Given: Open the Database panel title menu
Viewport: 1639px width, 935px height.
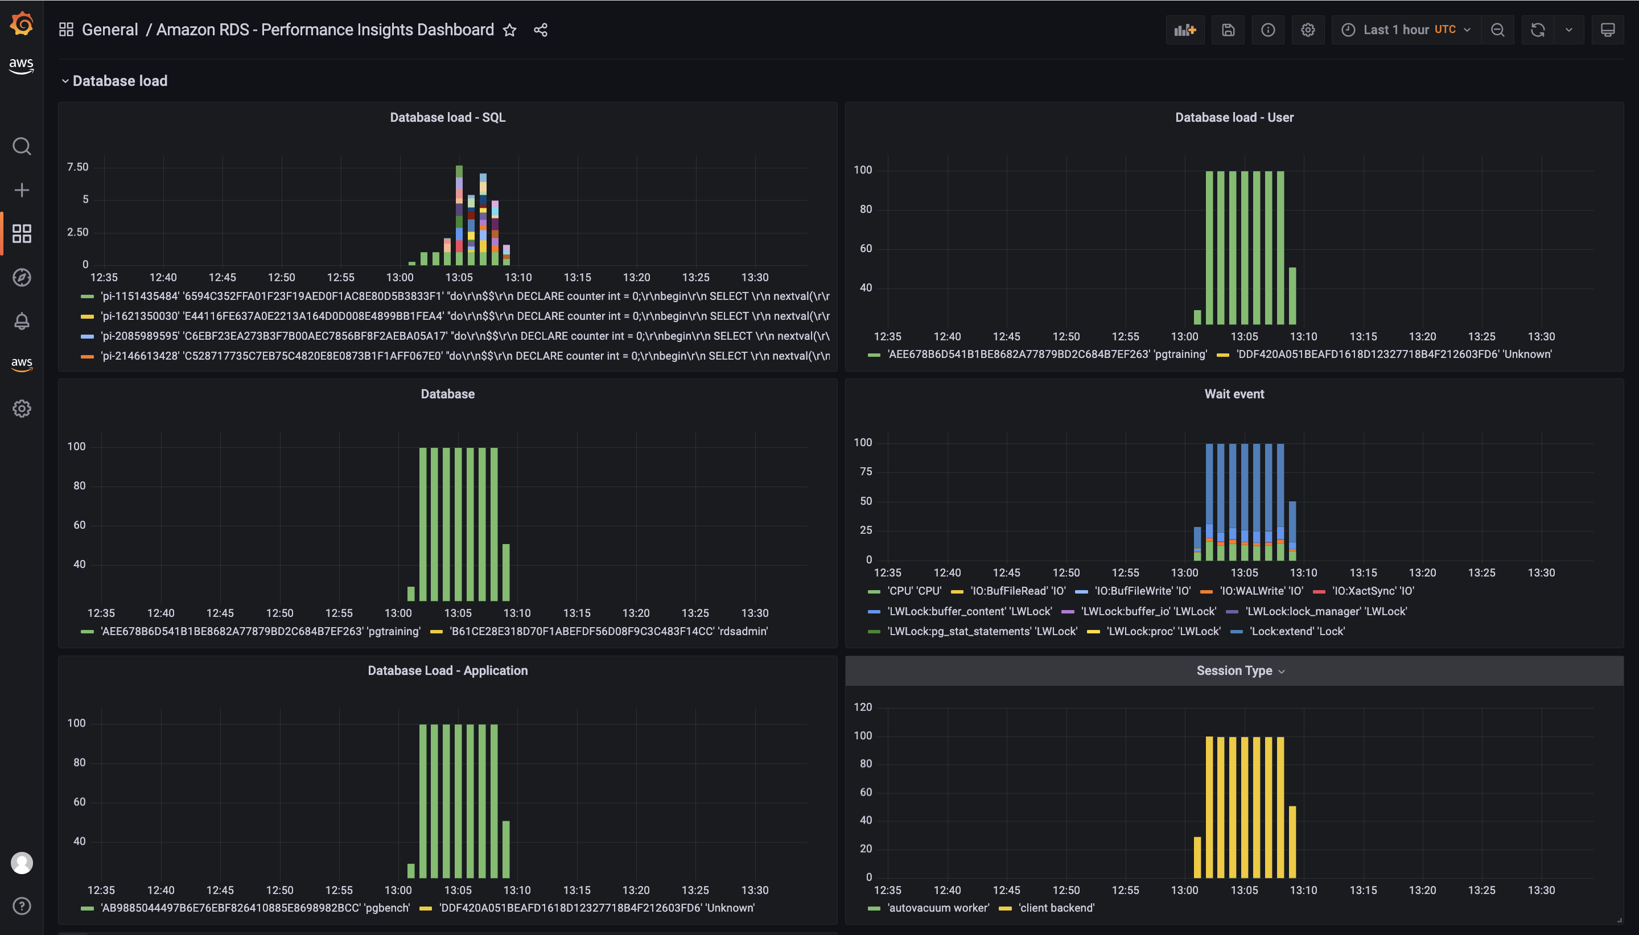Looking at the screenshot, I should 447,394.
